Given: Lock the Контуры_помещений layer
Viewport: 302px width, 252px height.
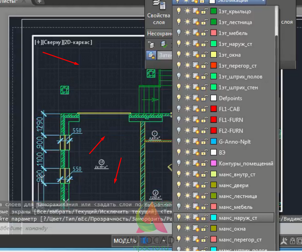Looking at the screenshot, I should pyautogui.click(x=204, y=163).
